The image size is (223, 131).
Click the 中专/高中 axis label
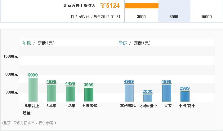click(187, 106)
